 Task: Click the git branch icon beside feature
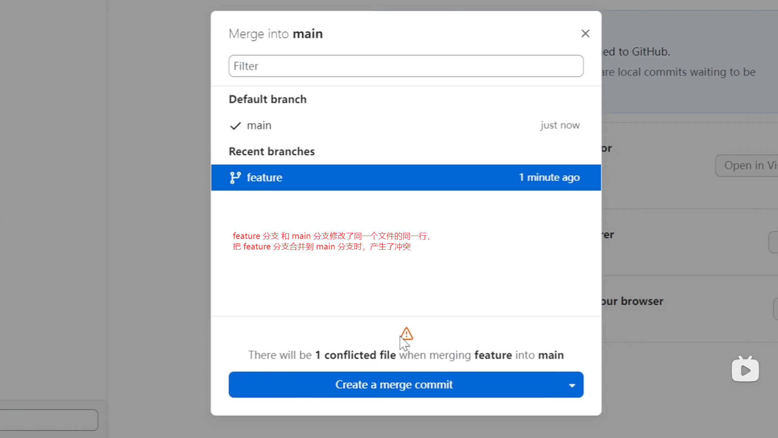tap(235, 178)
